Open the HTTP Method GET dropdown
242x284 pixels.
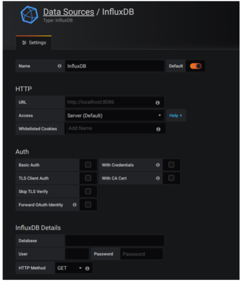[x=69, y=268]
